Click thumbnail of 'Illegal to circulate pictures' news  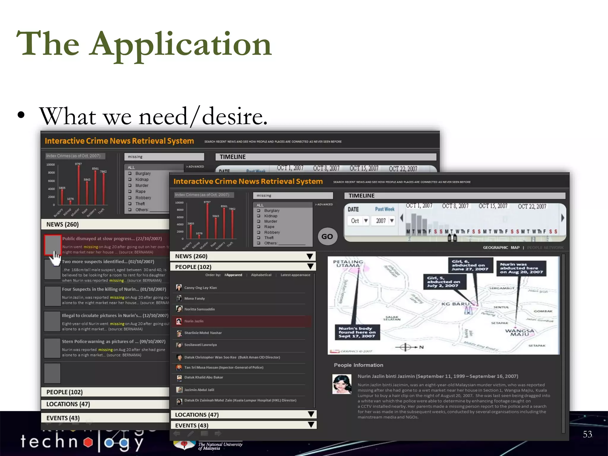point(52,321)
